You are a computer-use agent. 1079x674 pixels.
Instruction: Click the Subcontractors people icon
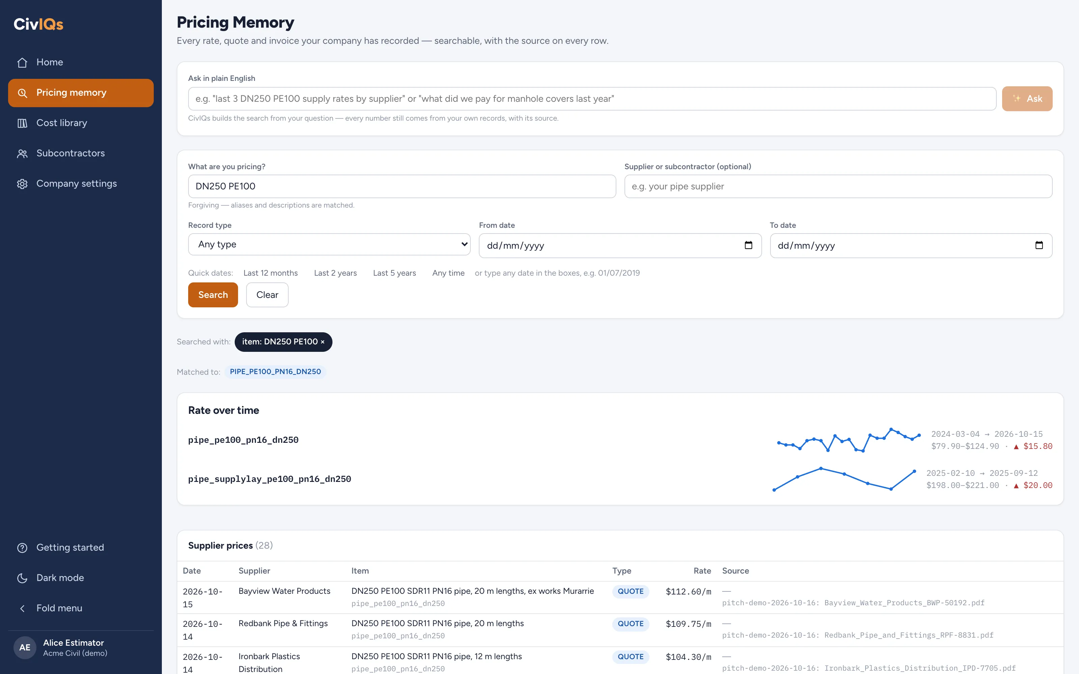22,153
